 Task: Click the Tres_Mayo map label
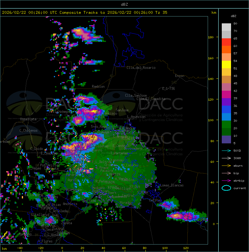(x=99, y=127)
